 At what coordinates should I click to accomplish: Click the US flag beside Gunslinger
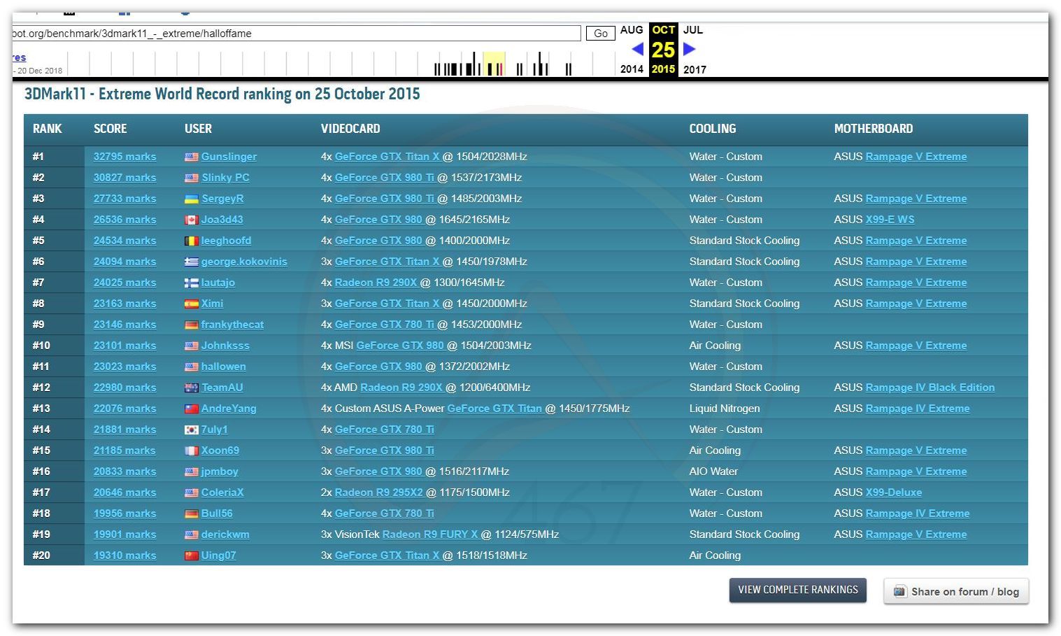pyautogui.click(x=191, y=157)
